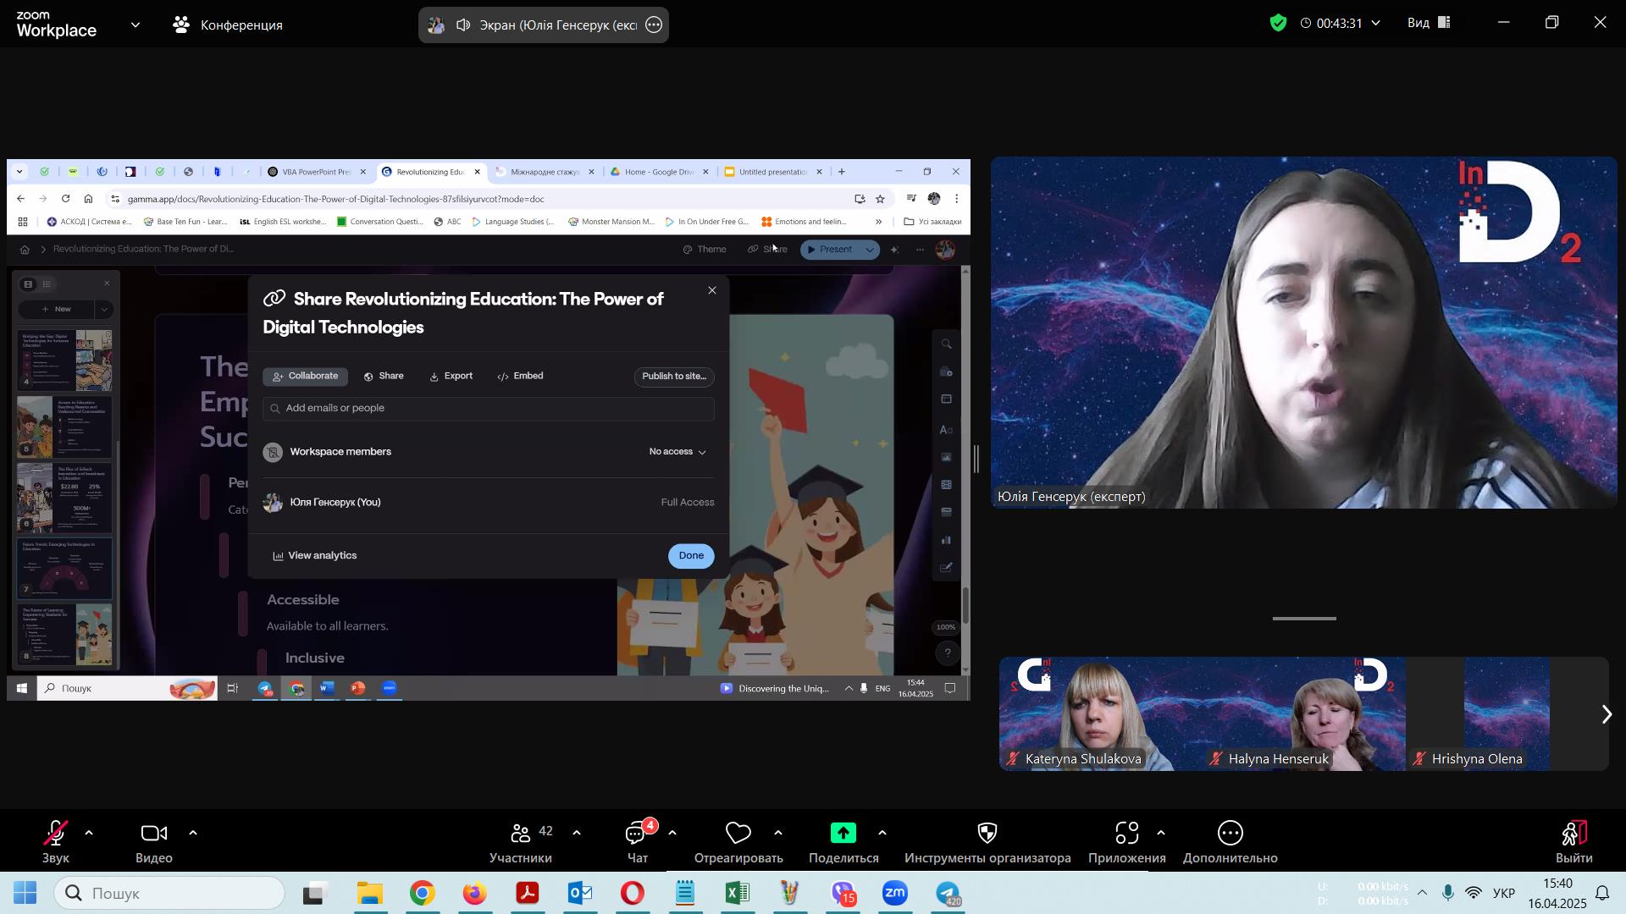Click the green encryption shield indicator
Screen dimensions: 1626x914
click(x=1279, y=23)
